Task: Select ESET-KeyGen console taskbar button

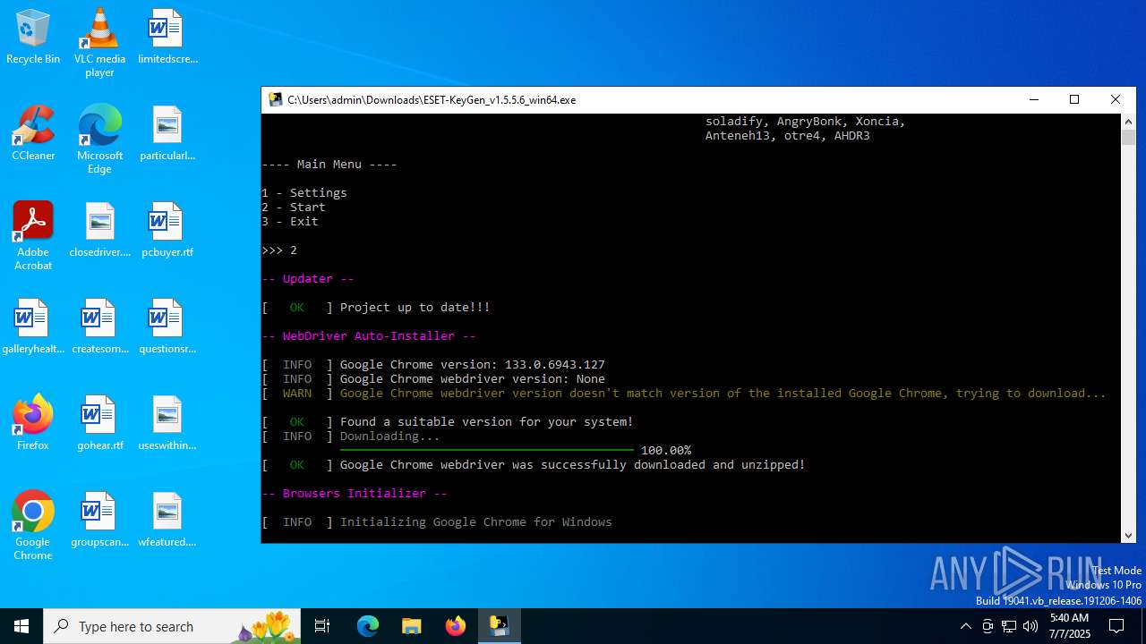Action: pyautogui.click(x=500, y=626)
